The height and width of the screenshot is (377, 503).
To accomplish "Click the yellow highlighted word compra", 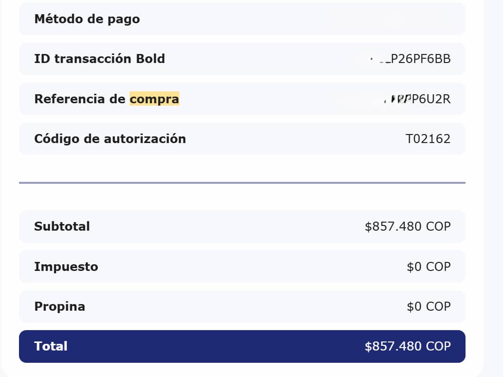I will click(154, 99).
